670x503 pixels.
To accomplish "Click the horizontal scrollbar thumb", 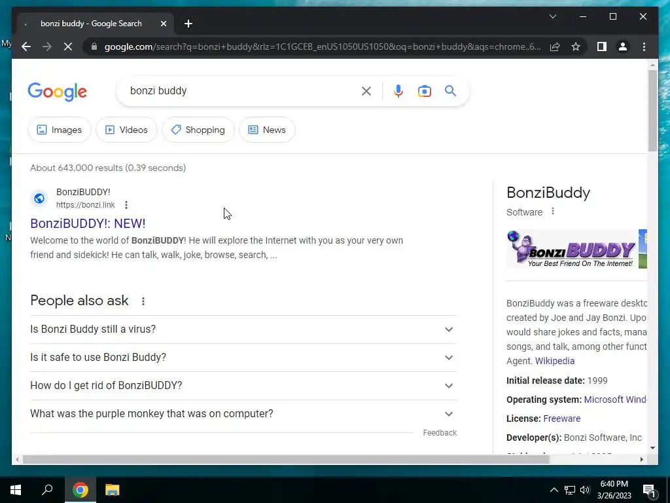I will coord(286,459).
